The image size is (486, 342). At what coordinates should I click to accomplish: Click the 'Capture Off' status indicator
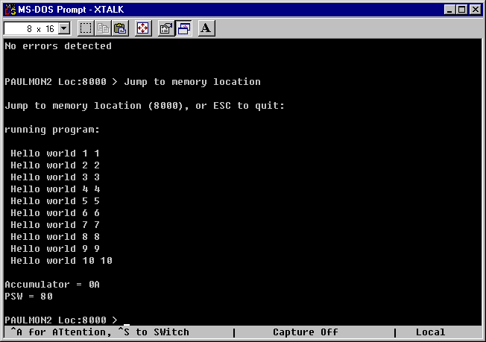coord(305,332)
